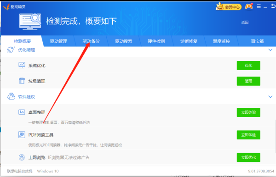Click the 垃圾清理 label
The height and width of the screenshot is (177, 276).
click(x=37, y=81)
